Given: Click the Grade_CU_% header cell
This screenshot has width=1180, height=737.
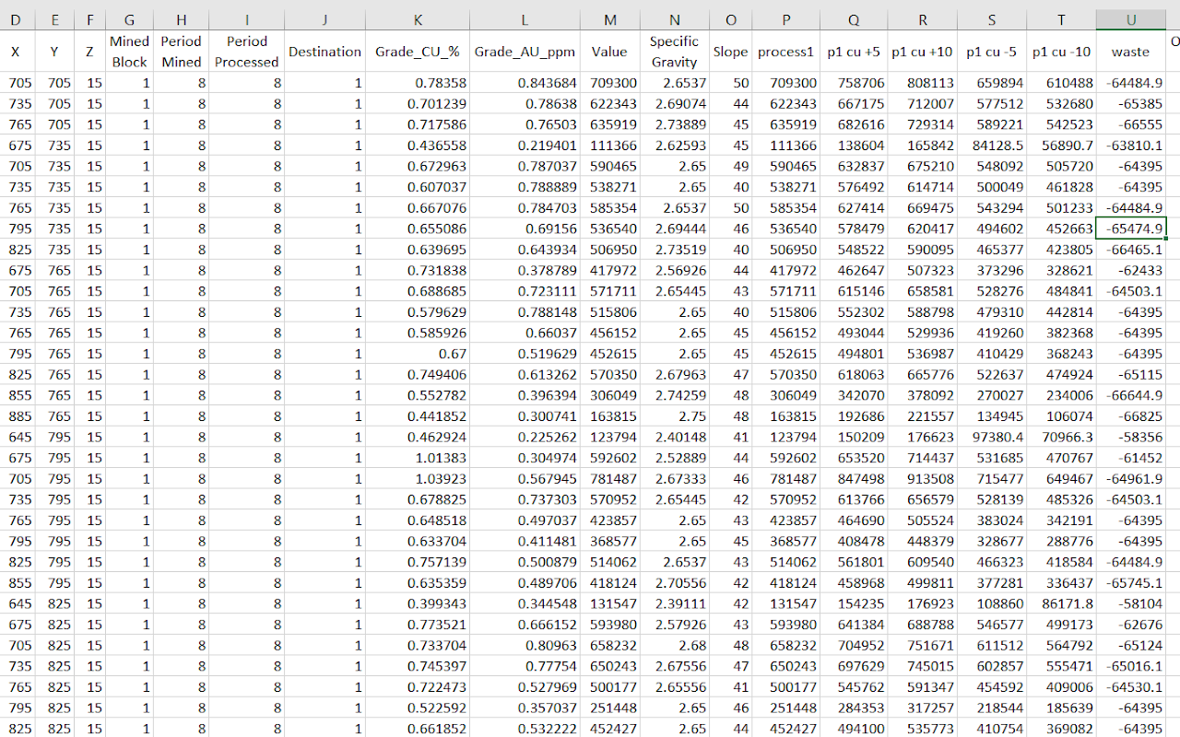Looking at the screenshot, I should point(417,52).
